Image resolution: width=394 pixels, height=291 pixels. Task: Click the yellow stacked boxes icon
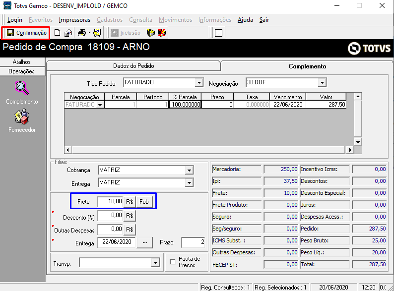151,33
